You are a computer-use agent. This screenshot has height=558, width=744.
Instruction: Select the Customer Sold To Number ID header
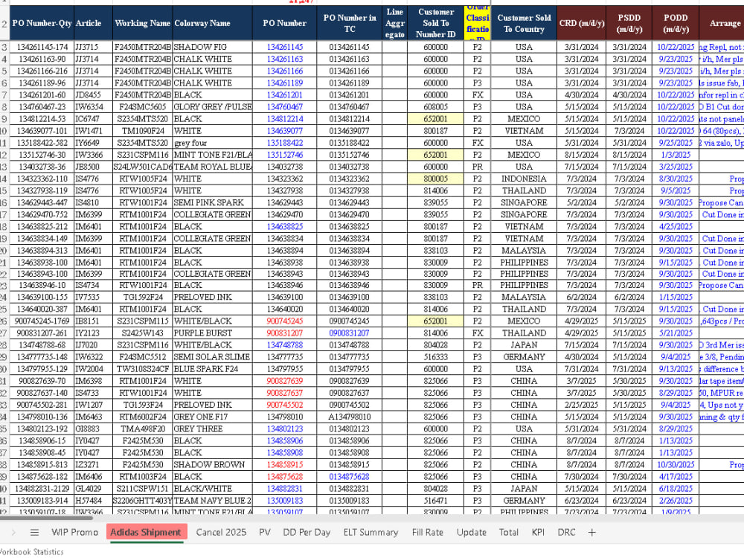coord(435,23)
